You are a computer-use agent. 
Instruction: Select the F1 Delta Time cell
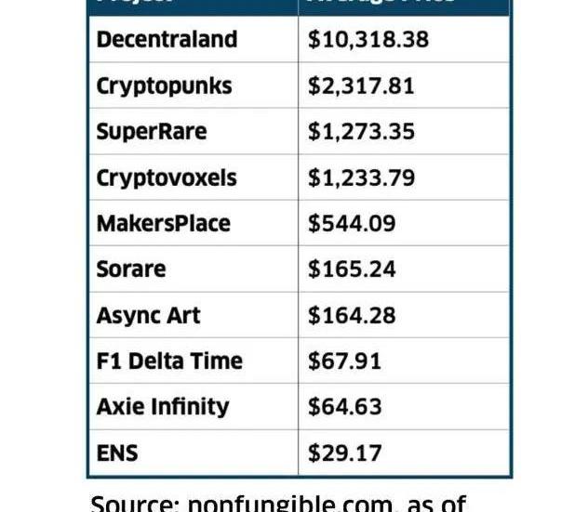(194, 361)
